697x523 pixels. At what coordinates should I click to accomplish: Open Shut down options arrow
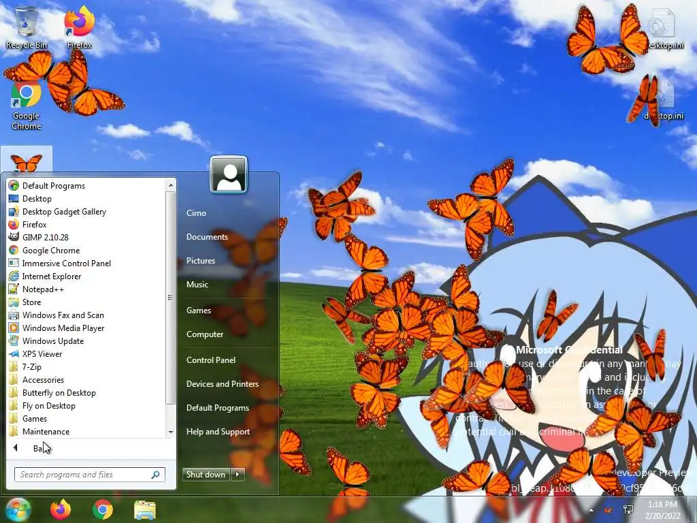click(238, 474)
